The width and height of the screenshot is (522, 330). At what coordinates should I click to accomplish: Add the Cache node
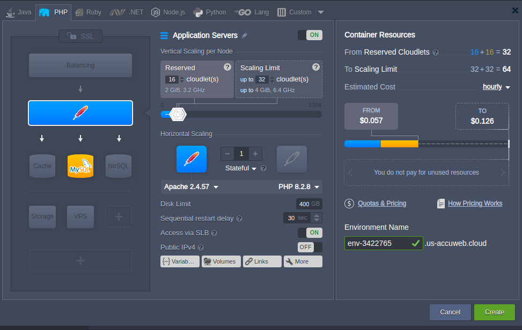42,166
